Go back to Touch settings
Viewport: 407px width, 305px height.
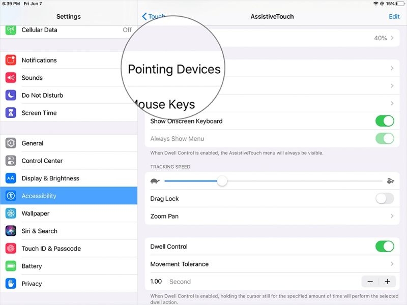(153, 16)
